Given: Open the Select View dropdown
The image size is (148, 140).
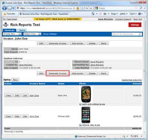Looking at the screenshot, I should point(32,34).
